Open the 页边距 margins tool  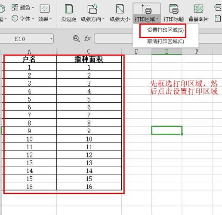pos(69,13)
